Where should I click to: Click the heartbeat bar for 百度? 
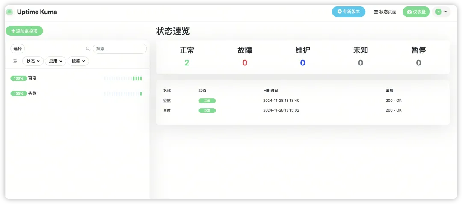[x=123, y=78]
